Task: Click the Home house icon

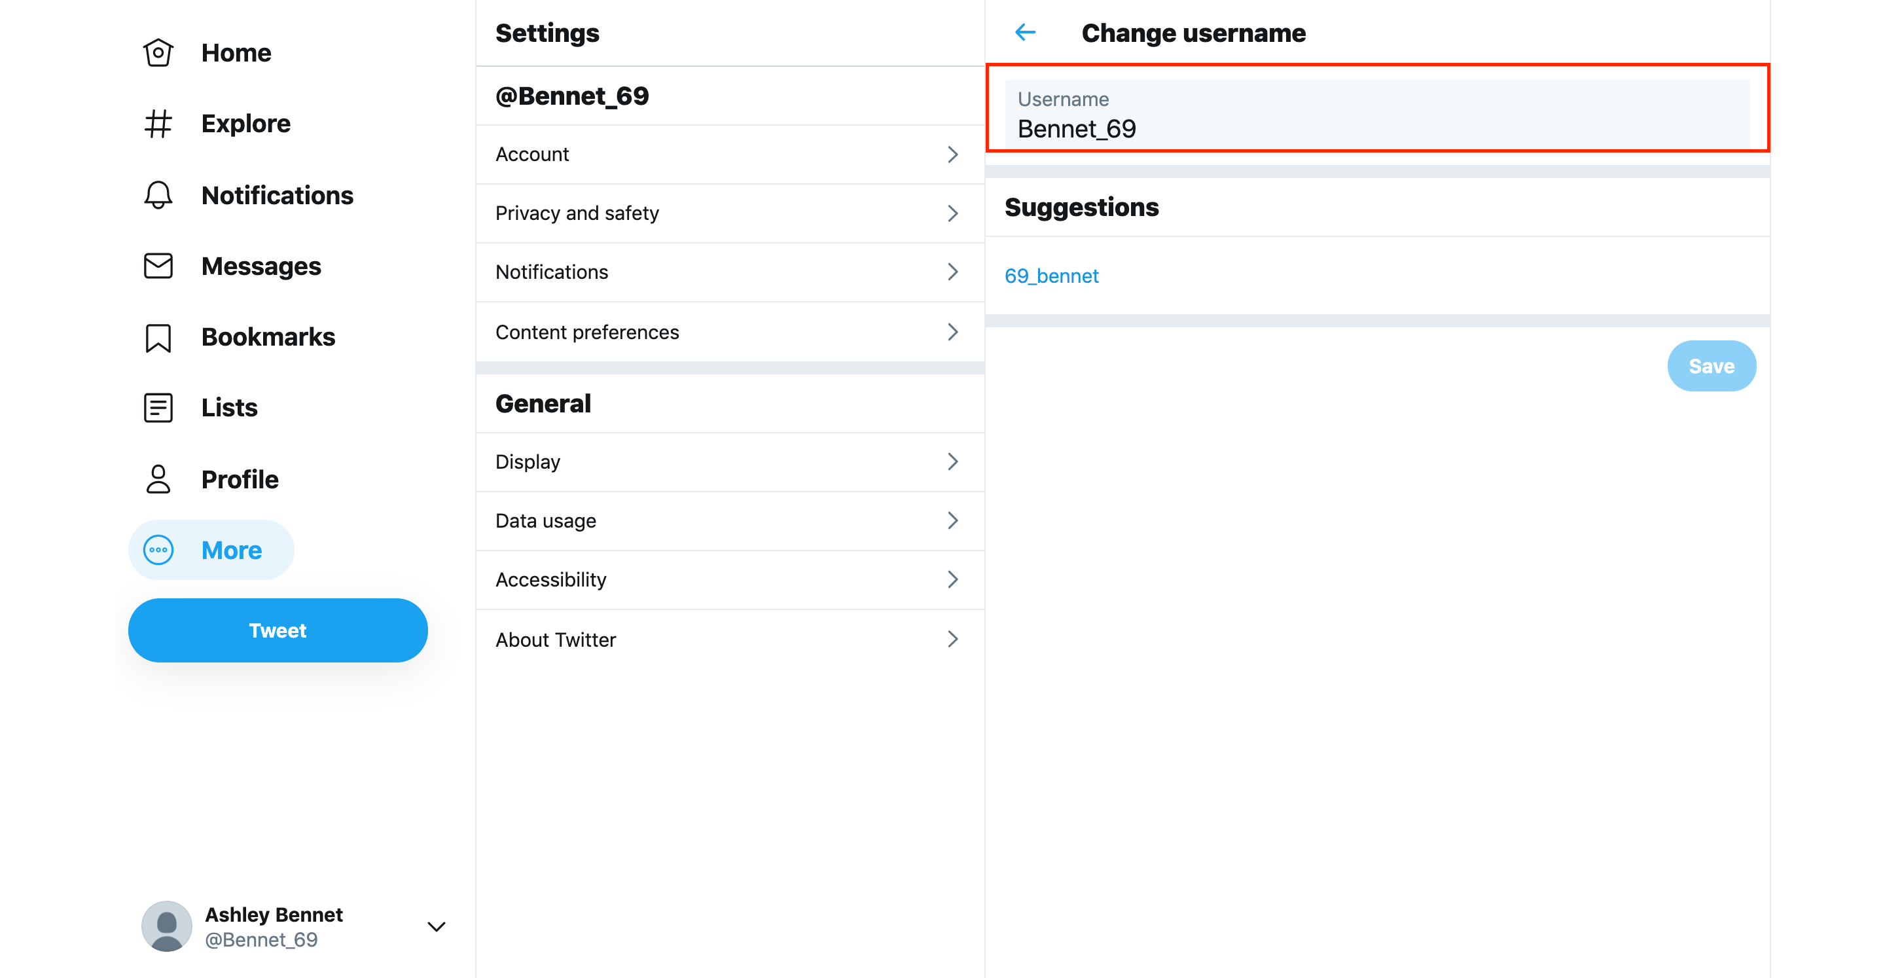Action: pyautogui.click(x=158, y=53)
